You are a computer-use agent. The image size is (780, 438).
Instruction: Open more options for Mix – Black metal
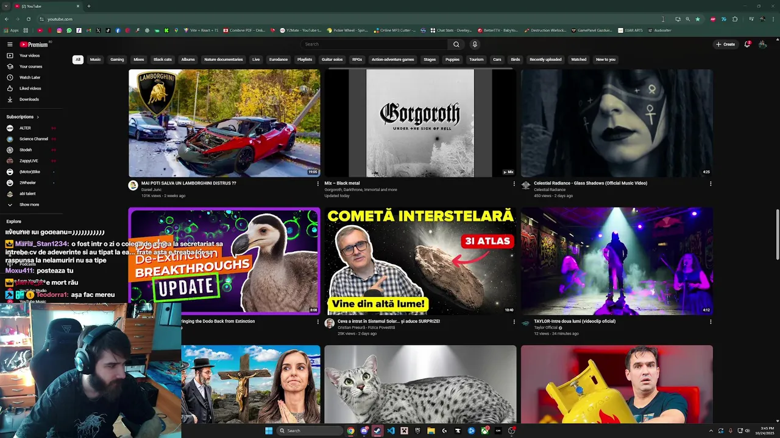coord(514,183)
